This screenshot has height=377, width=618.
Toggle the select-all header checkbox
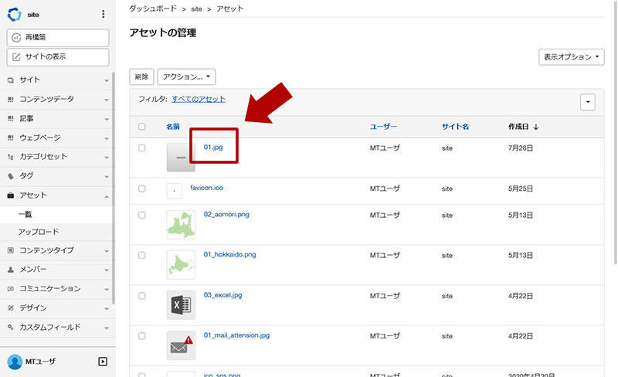tap(142, 127)
